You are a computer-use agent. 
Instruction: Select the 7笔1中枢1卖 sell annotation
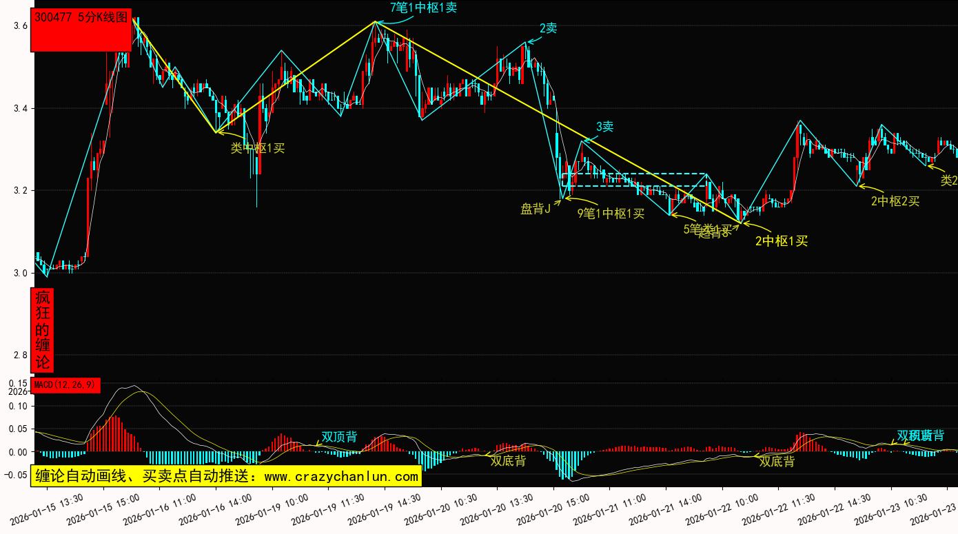coord(423,8)
